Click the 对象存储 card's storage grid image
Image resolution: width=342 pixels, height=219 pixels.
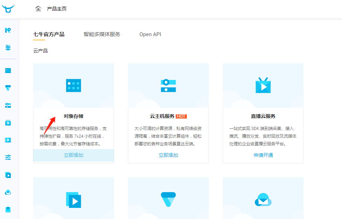(x=74, y=86)
